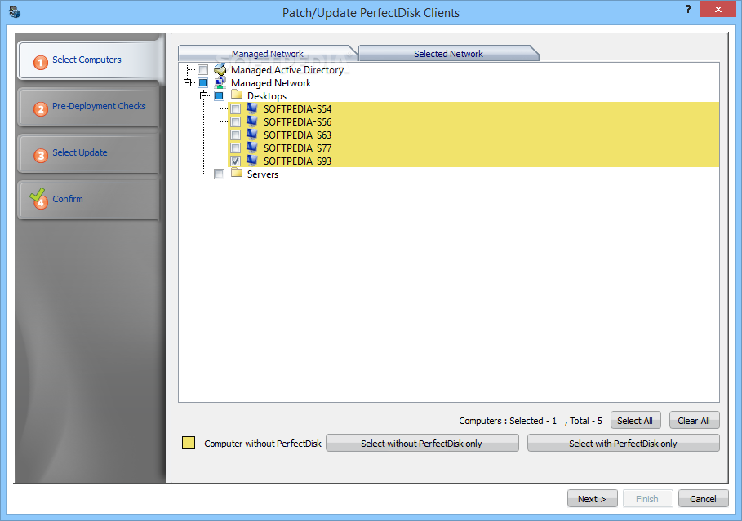Click the Managed Active Directory icon
742x521 pixels.
(220, 69)
